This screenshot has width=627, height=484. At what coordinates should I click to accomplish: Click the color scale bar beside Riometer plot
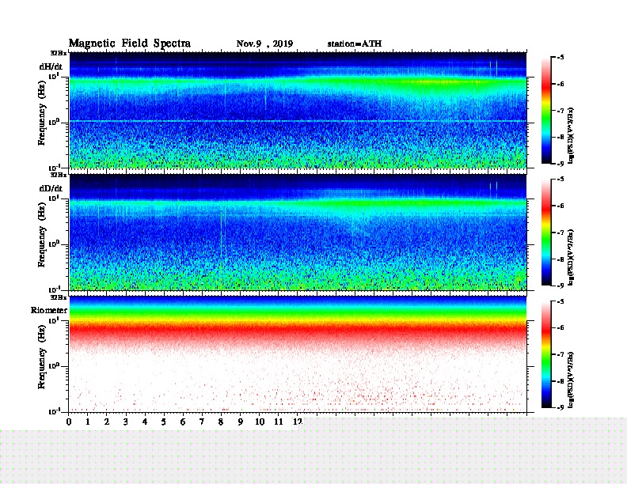(x=546, y=354)
